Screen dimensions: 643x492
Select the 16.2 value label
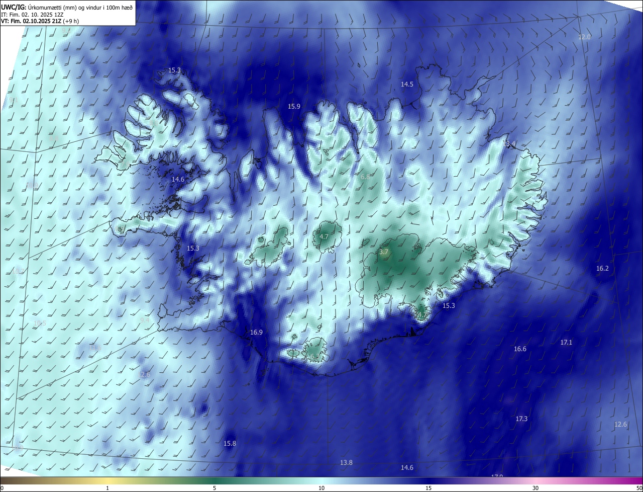[602, 269]
